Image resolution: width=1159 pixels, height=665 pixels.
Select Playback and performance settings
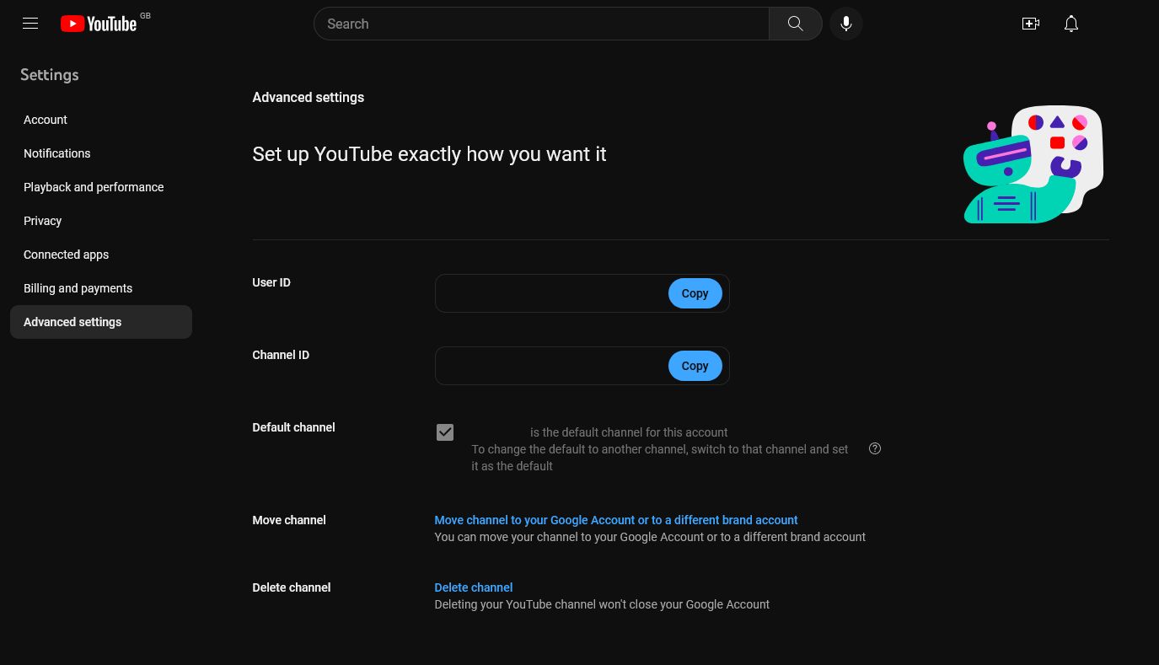(94, 187)
